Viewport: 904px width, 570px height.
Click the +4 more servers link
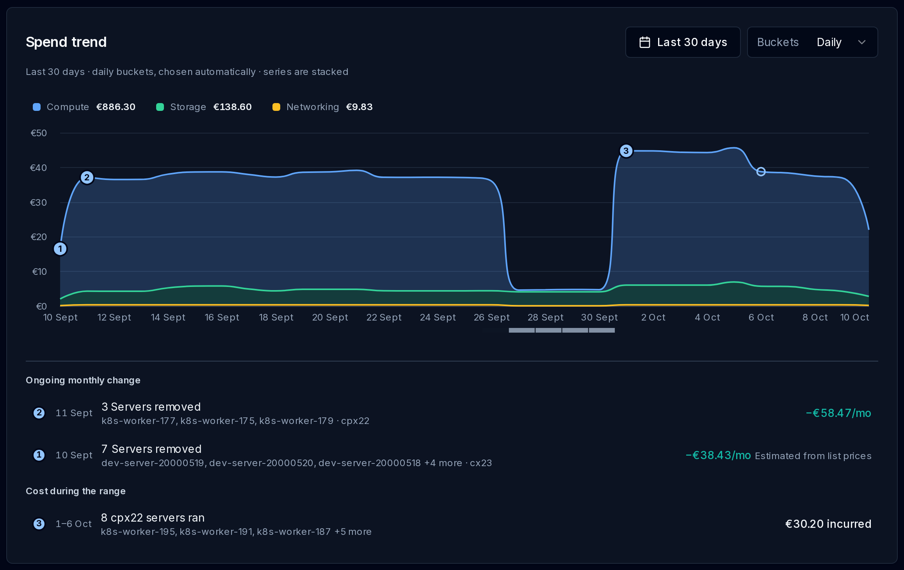[443, 463]
